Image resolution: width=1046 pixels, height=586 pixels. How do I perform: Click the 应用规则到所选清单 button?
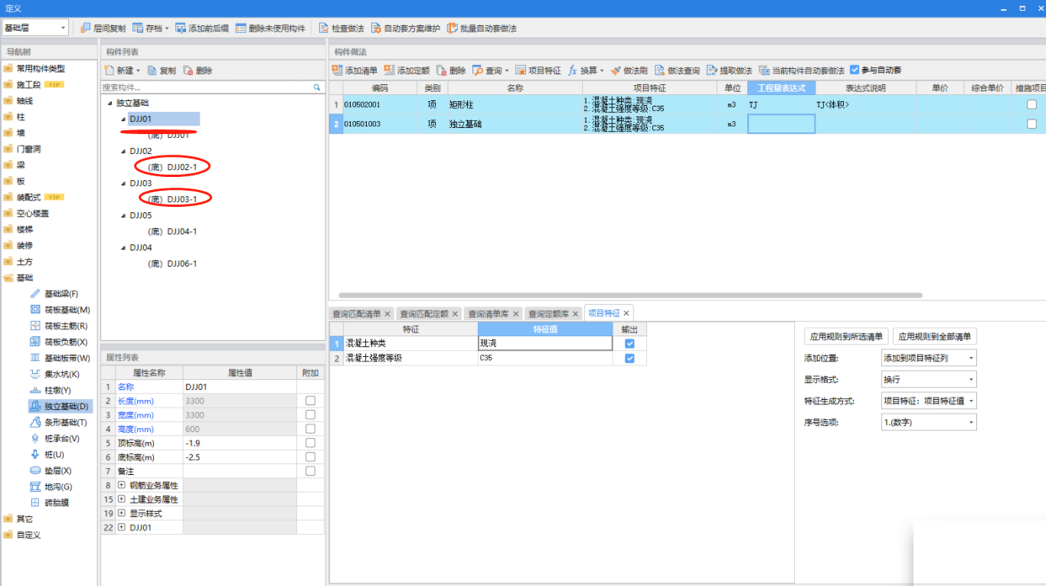(x=847, y=336)
